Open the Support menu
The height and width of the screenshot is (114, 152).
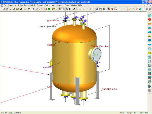coord(40,5)
